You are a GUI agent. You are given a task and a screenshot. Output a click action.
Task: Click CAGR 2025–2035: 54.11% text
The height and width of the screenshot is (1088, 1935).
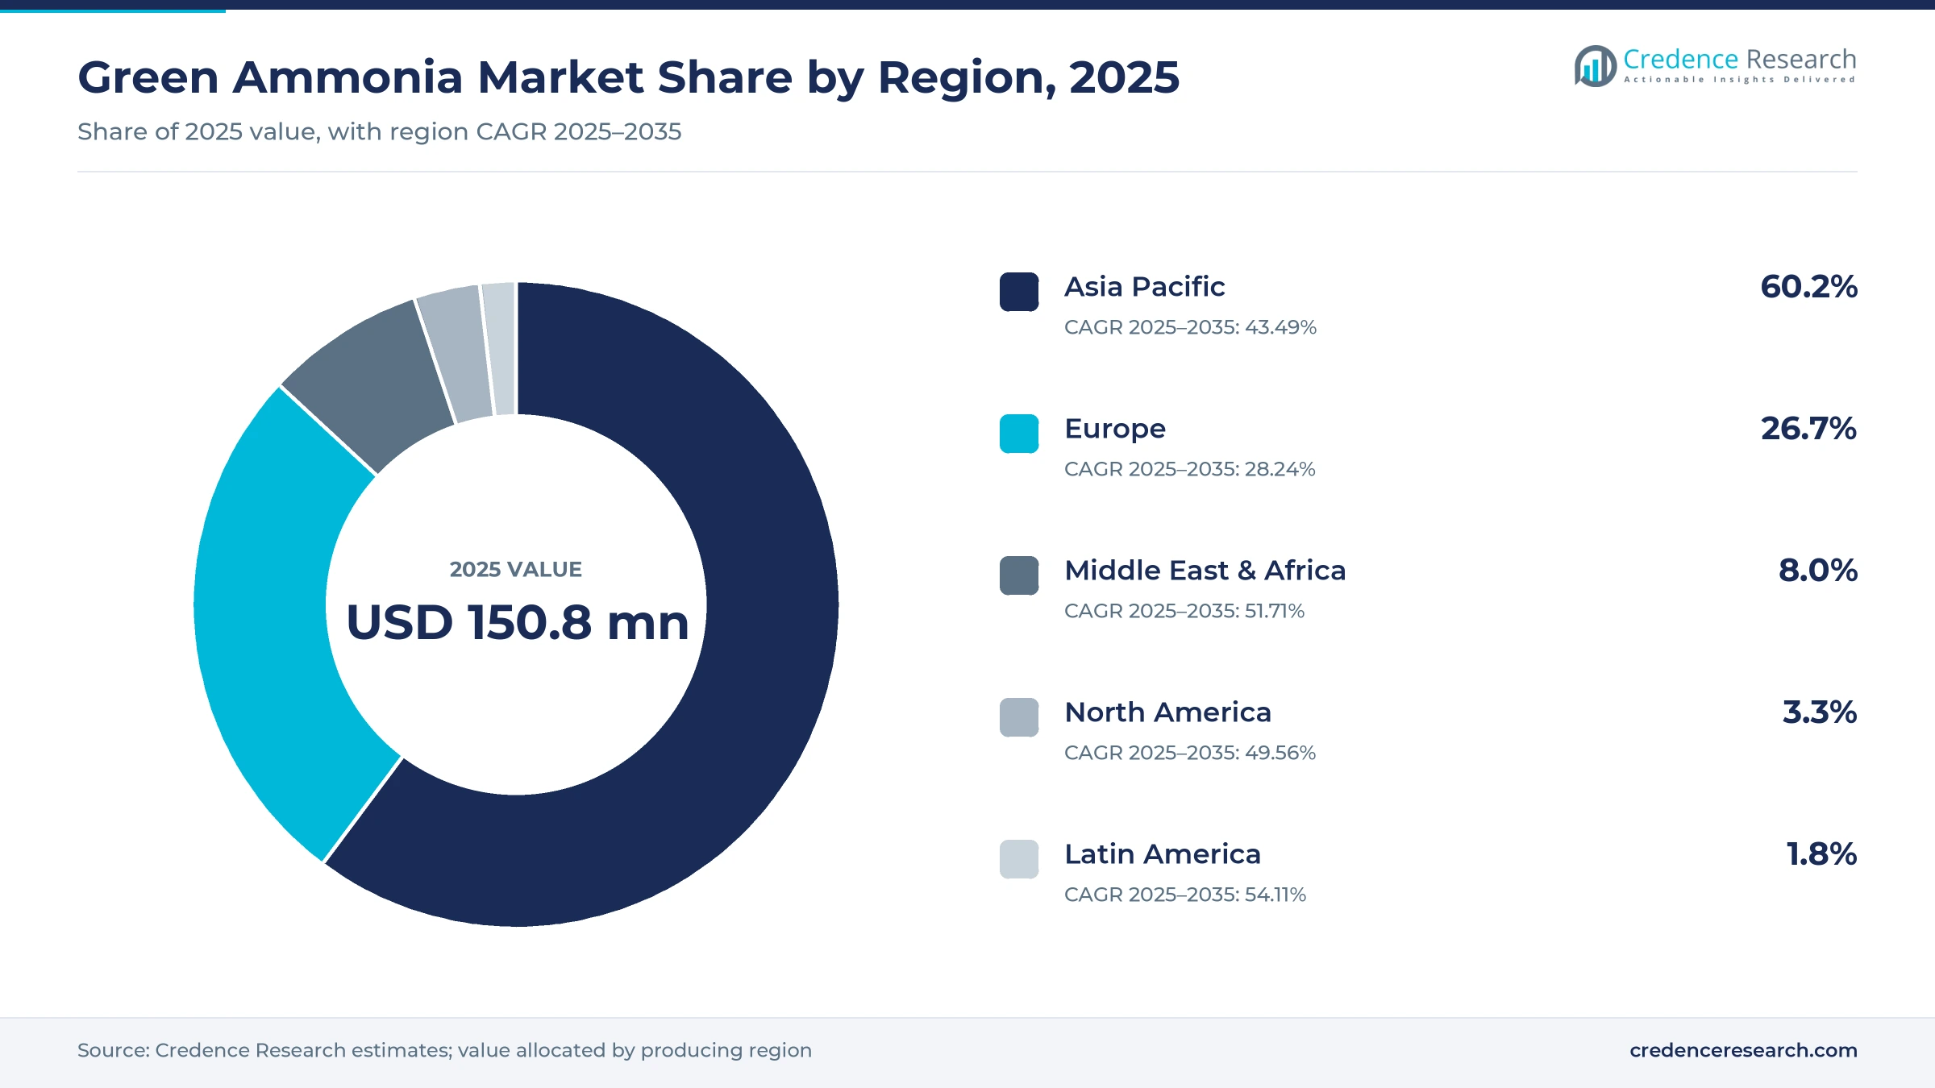(x=1185, y=895)
